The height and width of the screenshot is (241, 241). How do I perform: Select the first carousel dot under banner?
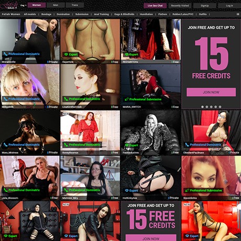point(202,107)
